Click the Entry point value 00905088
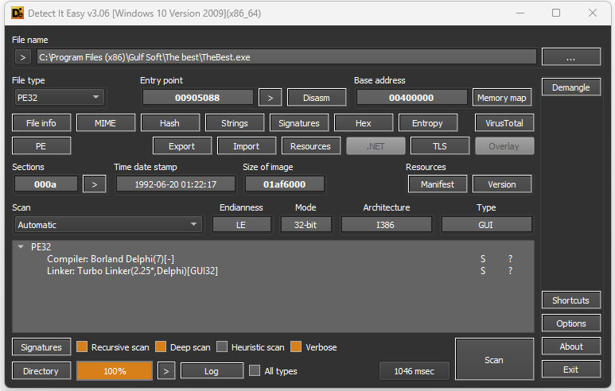This screenshot has width=615, height=391. pyautogui.click(x=197, y=98)
